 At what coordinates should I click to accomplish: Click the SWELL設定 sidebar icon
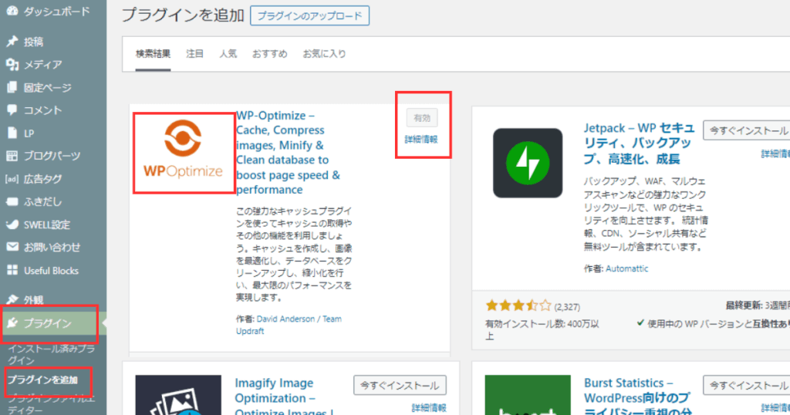coord(12,224)
